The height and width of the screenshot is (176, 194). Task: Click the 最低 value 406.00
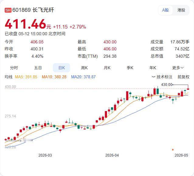(110, 49)
